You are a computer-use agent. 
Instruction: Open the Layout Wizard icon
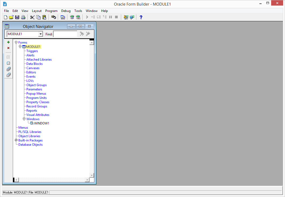click(126, 17)
